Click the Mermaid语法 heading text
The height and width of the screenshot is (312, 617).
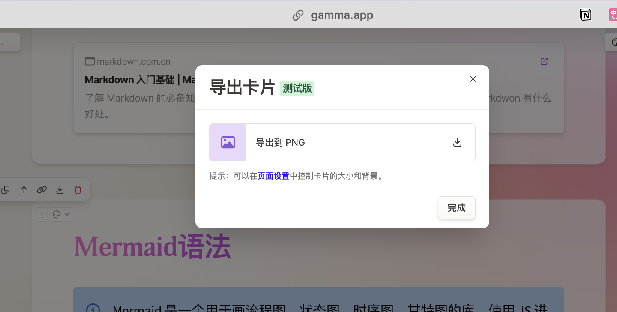153,246
